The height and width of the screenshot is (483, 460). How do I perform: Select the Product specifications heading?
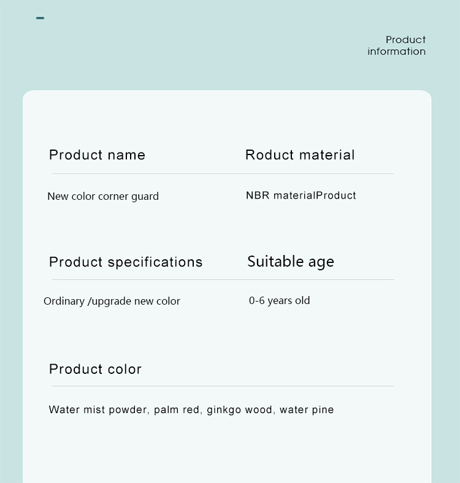point(126,263)
